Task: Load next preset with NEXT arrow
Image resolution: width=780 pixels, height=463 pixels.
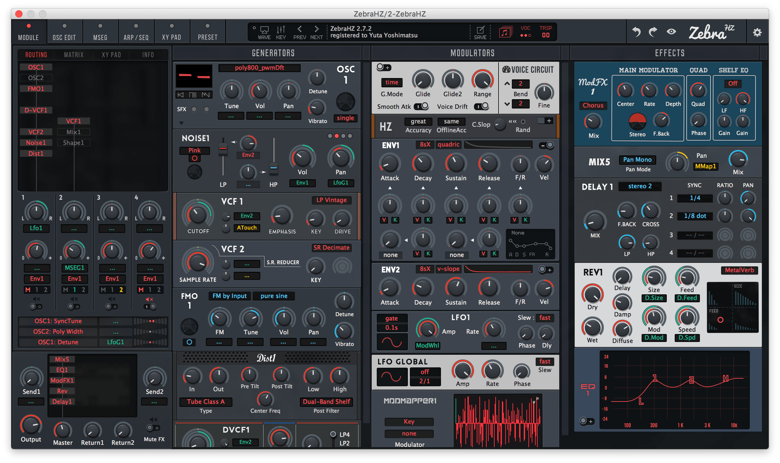Action: coord(317,29)
